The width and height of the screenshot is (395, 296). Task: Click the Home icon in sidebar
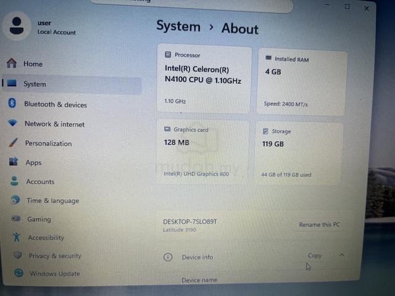tap(12, 63)
